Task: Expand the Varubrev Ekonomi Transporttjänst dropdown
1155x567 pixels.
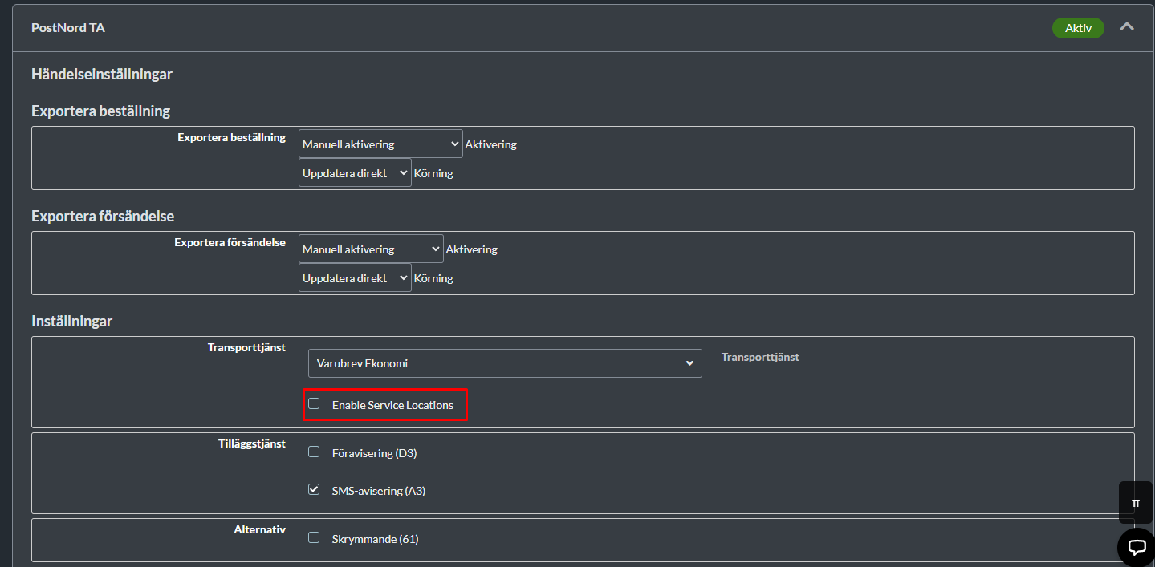Action: (505, 363)
